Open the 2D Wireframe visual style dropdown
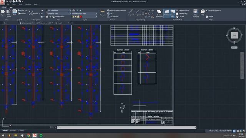The height and width of the screenshot is (138, 246). pyautogui.click(x=58, y=10)
